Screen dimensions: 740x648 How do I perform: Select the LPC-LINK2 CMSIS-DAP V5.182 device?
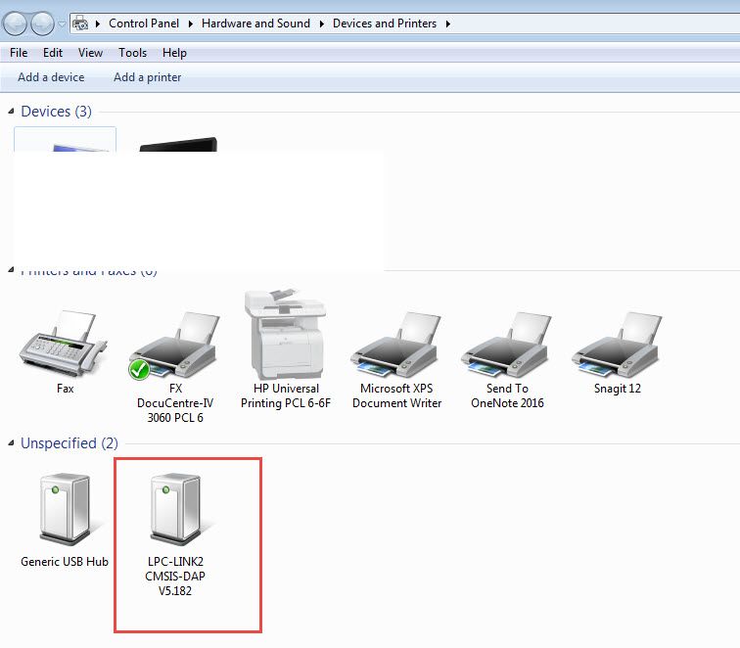coord(175,534)
